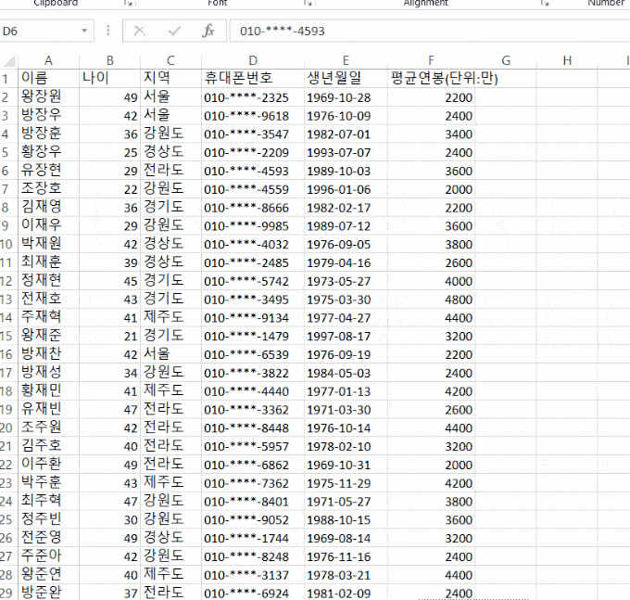This screenshot has width=630, height=600.
Task: Click the Enter checkmark formula bar icon
Action: (174, 31)
